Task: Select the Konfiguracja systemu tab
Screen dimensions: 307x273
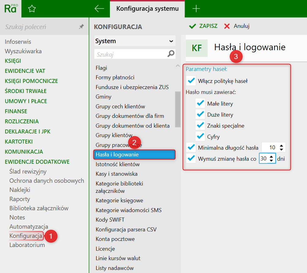Action: [x=147, y=9]
